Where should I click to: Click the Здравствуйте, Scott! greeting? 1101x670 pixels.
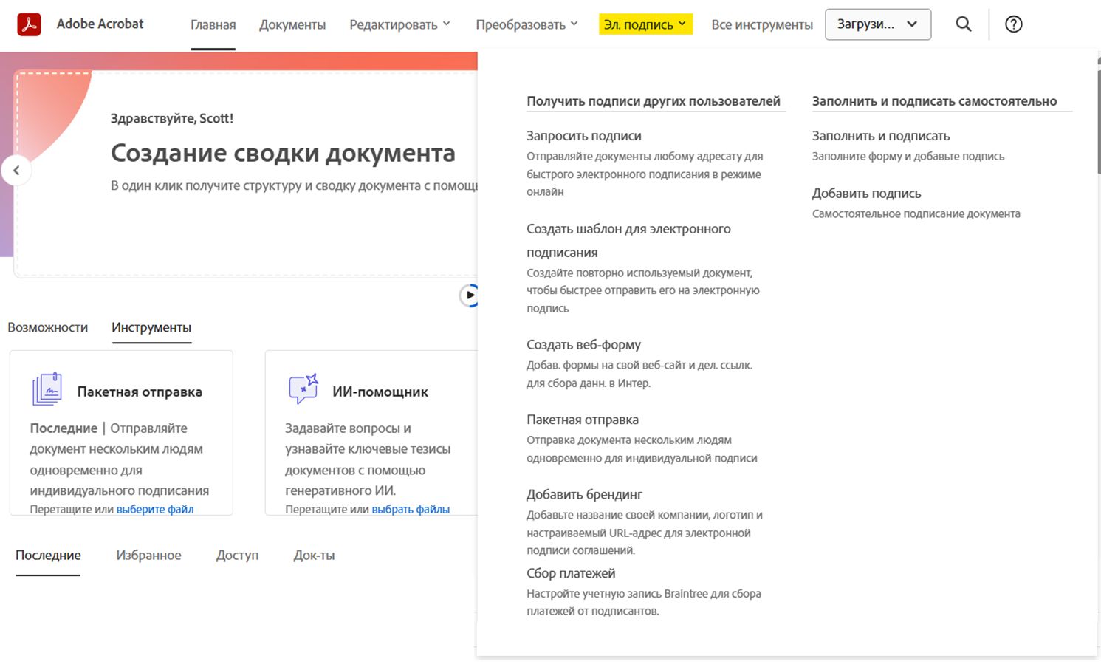(172, 118)
